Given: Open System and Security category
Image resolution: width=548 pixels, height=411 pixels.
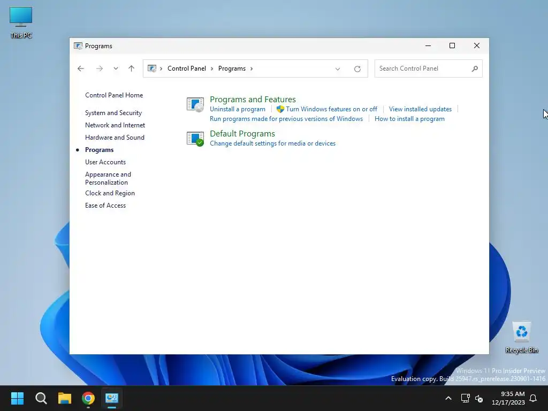Looking at the screenshot, I should pyautogui.click(x=113, y=113).
